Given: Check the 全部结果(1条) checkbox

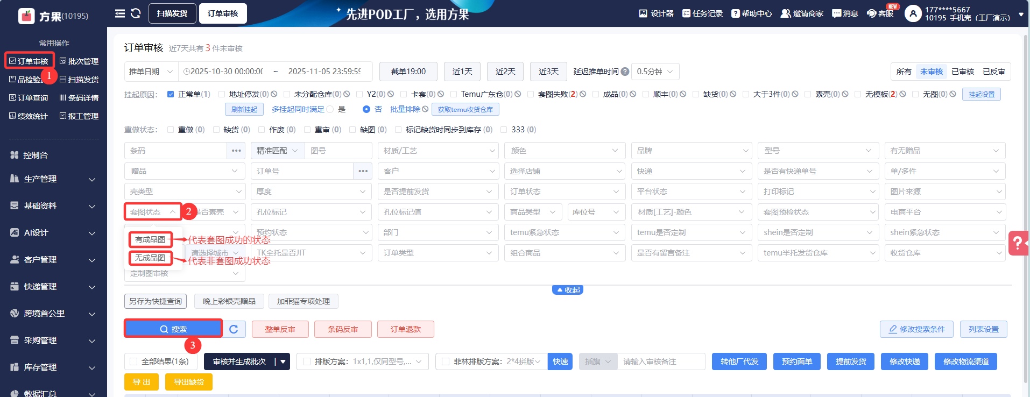Looking at the screenshot, I should pyautogui.click(x=133, y=361).
